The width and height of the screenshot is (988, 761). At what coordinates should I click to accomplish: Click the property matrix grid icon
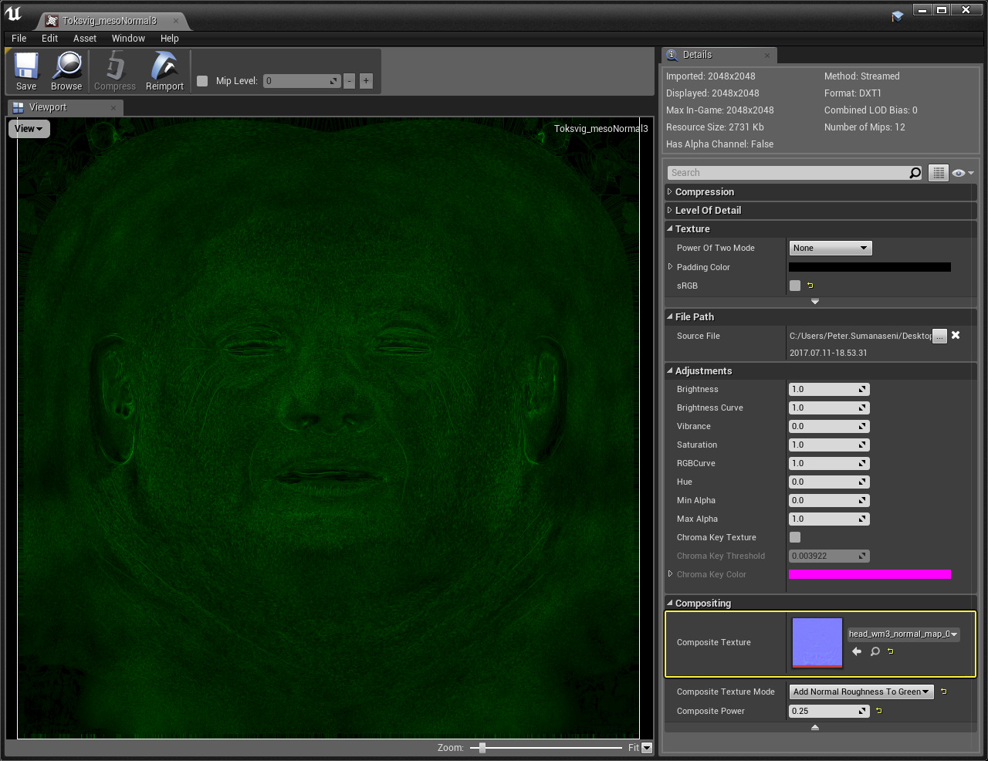938,173
